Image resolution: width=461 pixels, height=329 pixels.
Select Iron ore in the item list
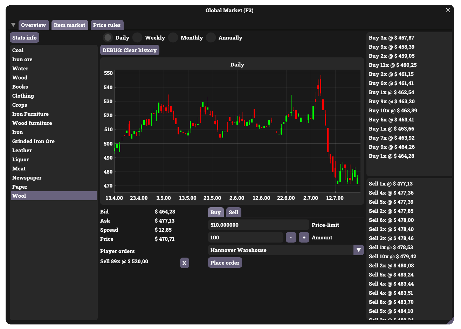pyautogui.click(x=22, y=59)
